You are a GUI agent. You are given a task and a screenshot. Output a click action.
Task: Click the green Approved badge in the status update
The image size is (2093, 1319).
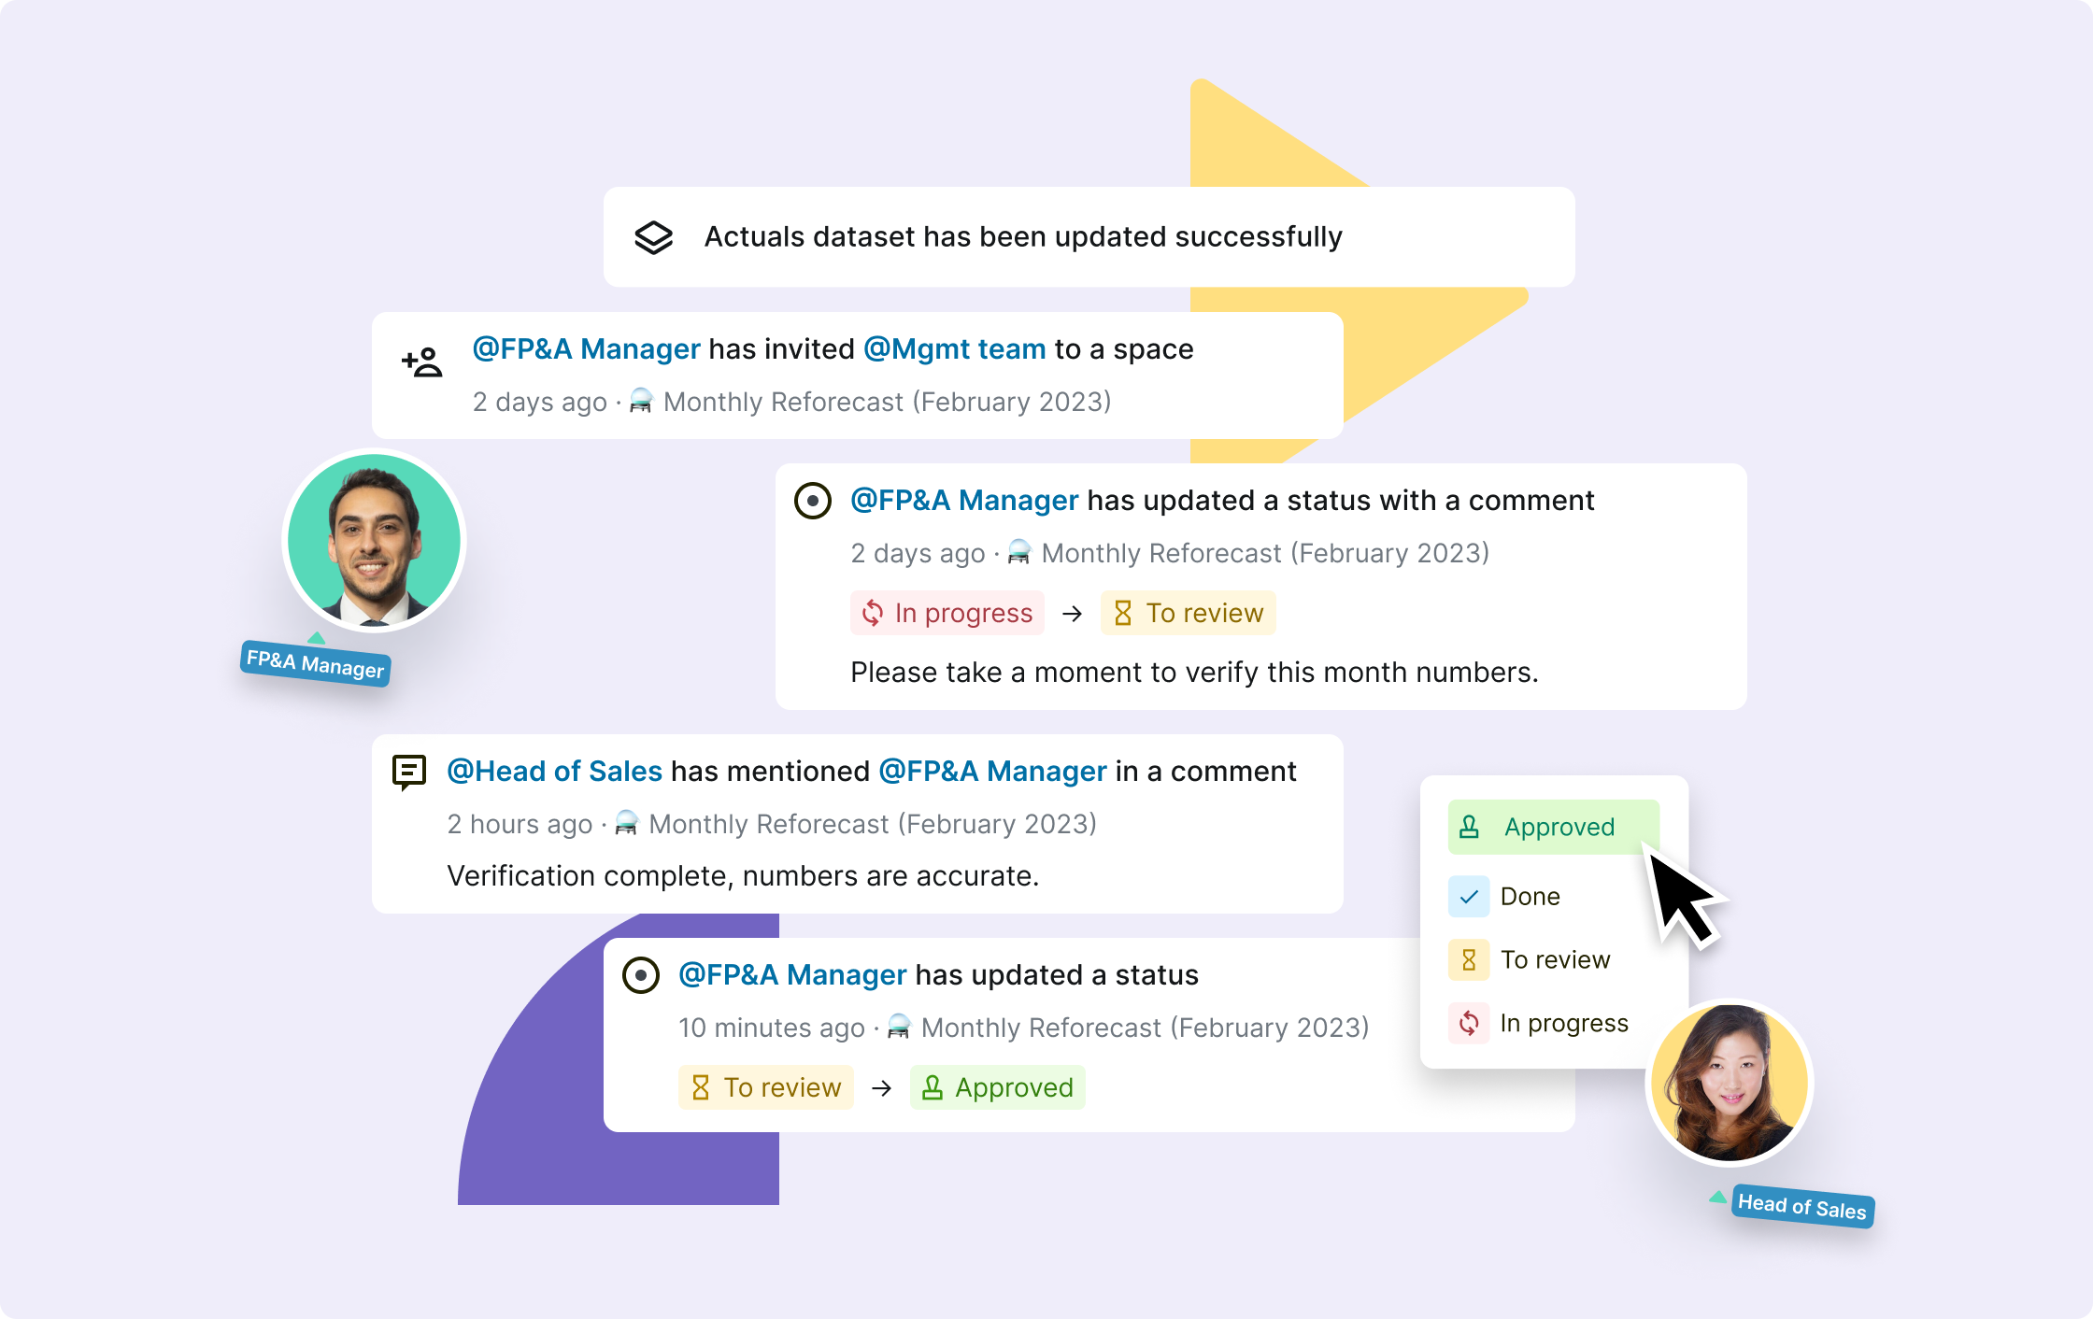(x=998, y=1087)
